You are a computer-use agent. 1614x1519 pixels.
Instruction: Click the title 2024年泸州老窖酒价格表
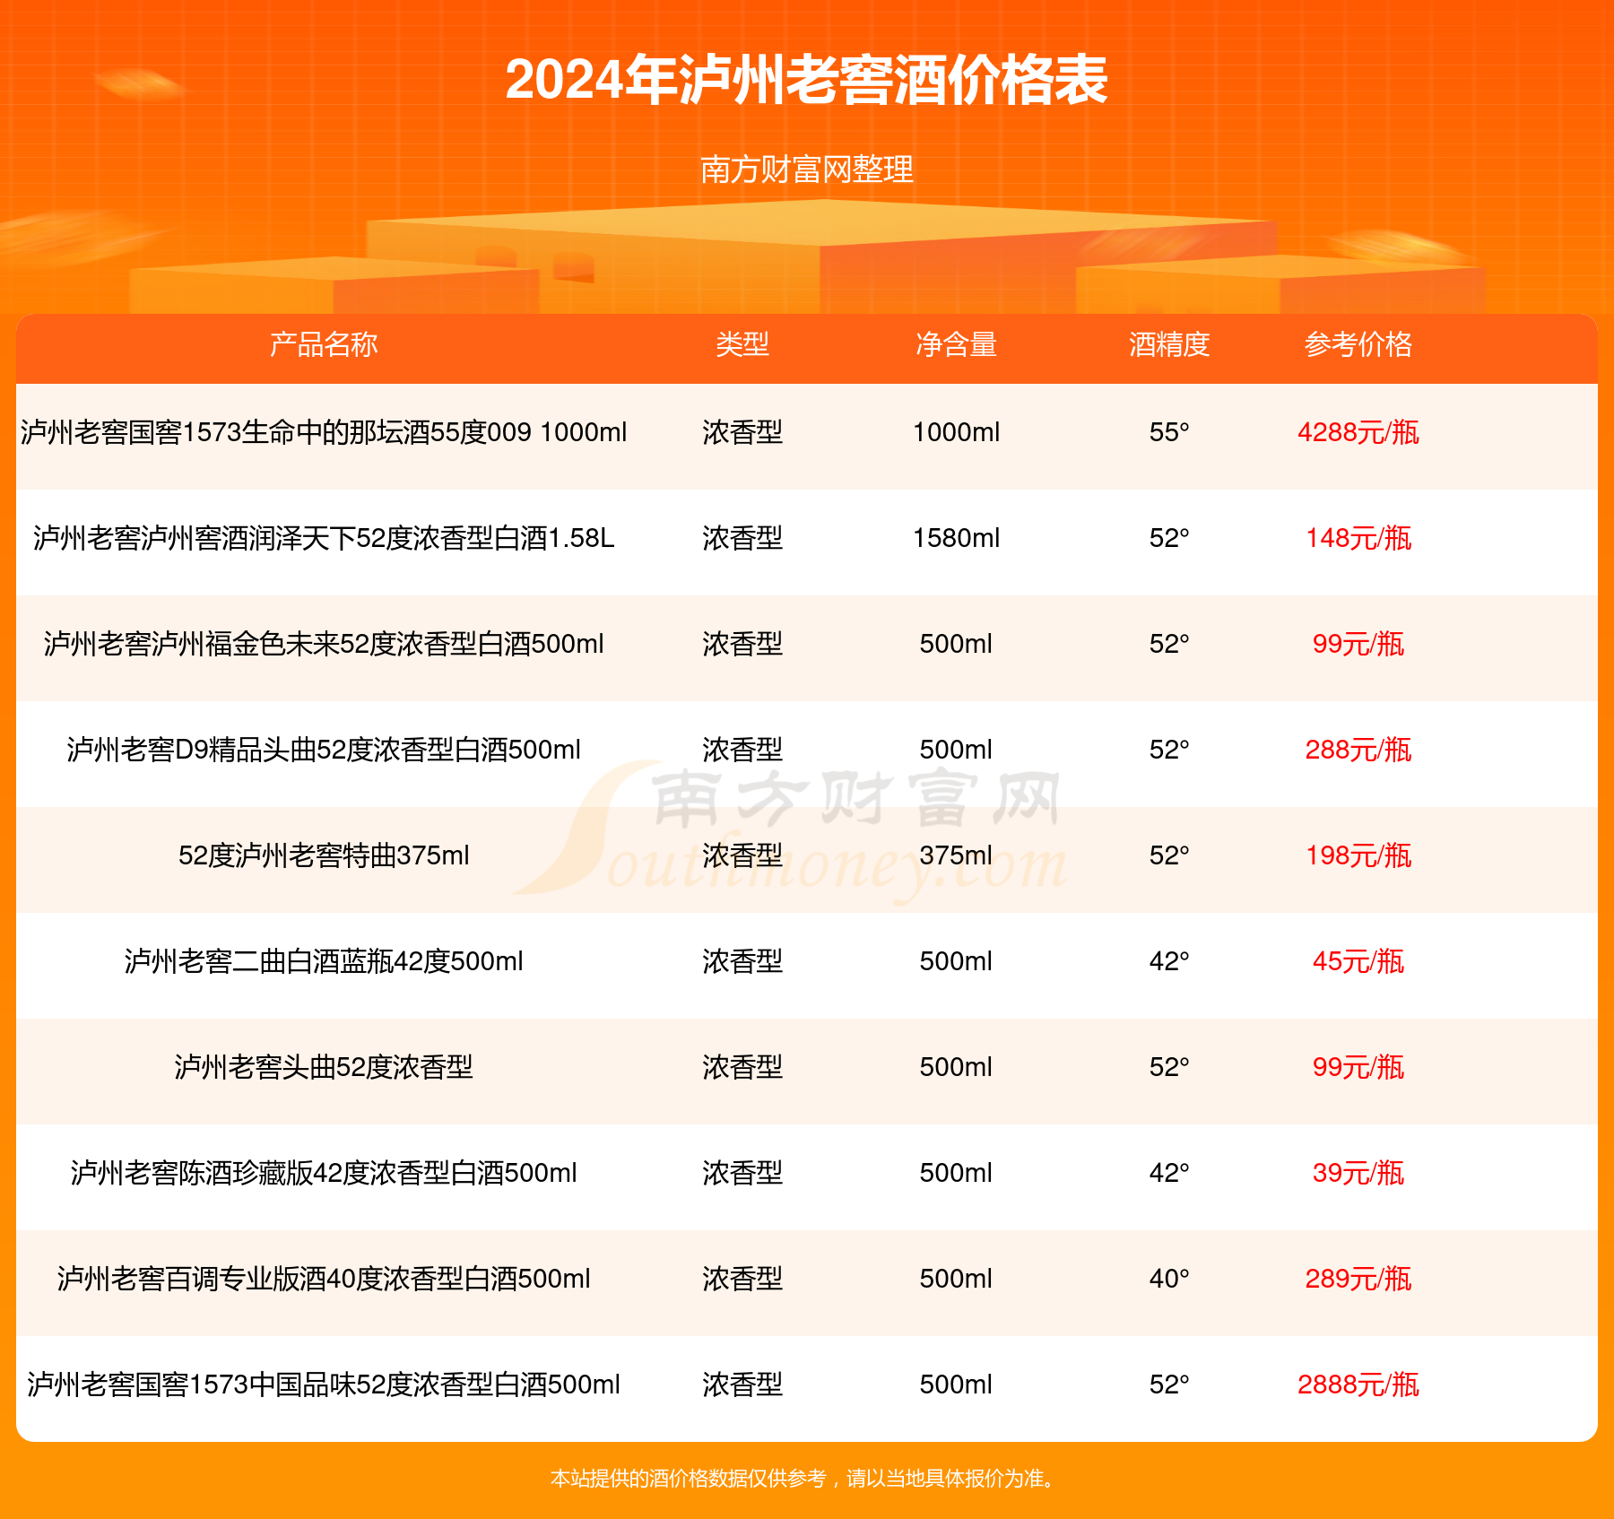point(807,80)
